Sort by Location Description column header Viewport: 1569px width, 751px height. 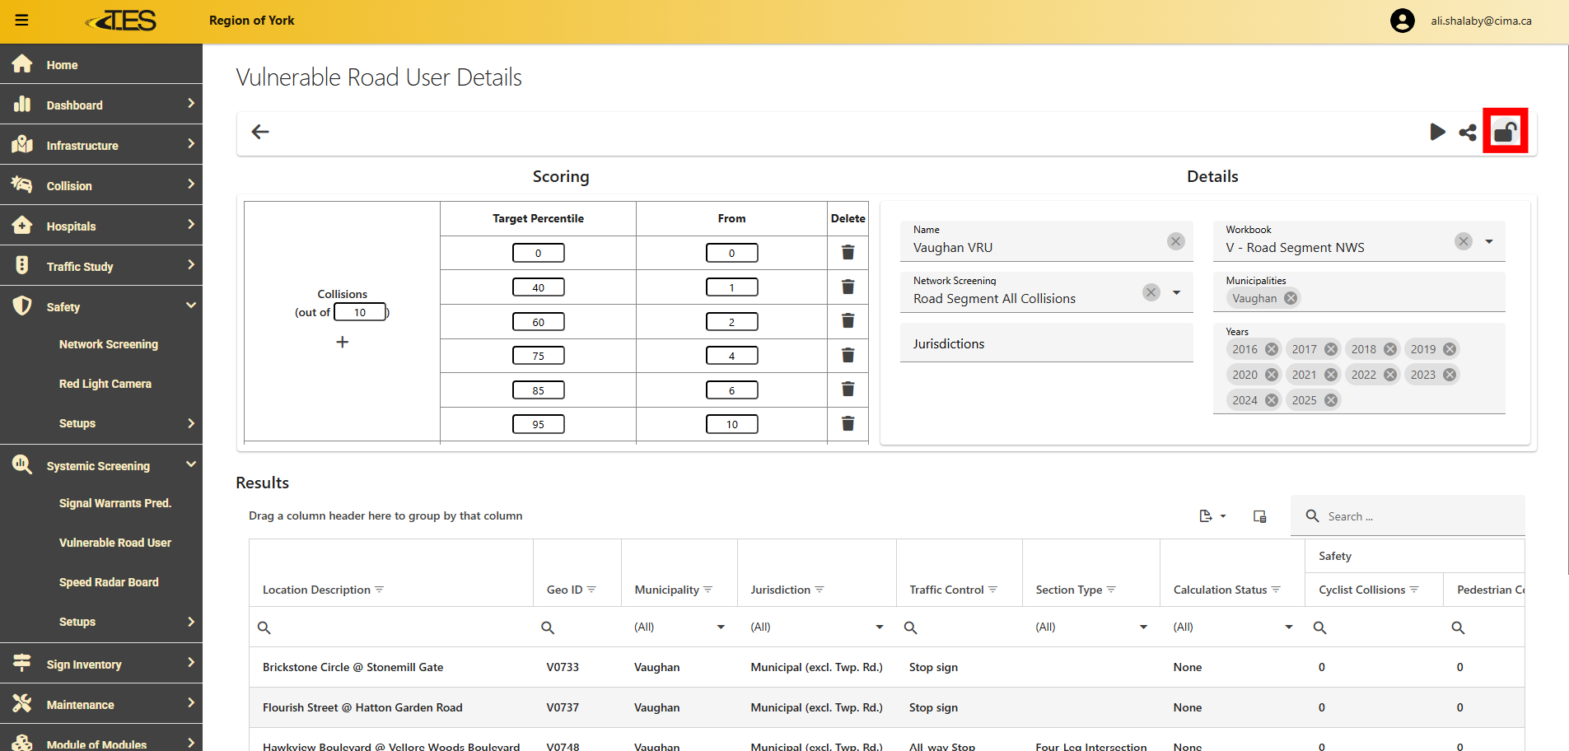[317, 590]
